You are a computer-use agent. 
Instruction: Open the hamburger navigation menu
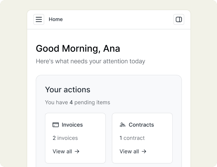[x=39, y=20]
